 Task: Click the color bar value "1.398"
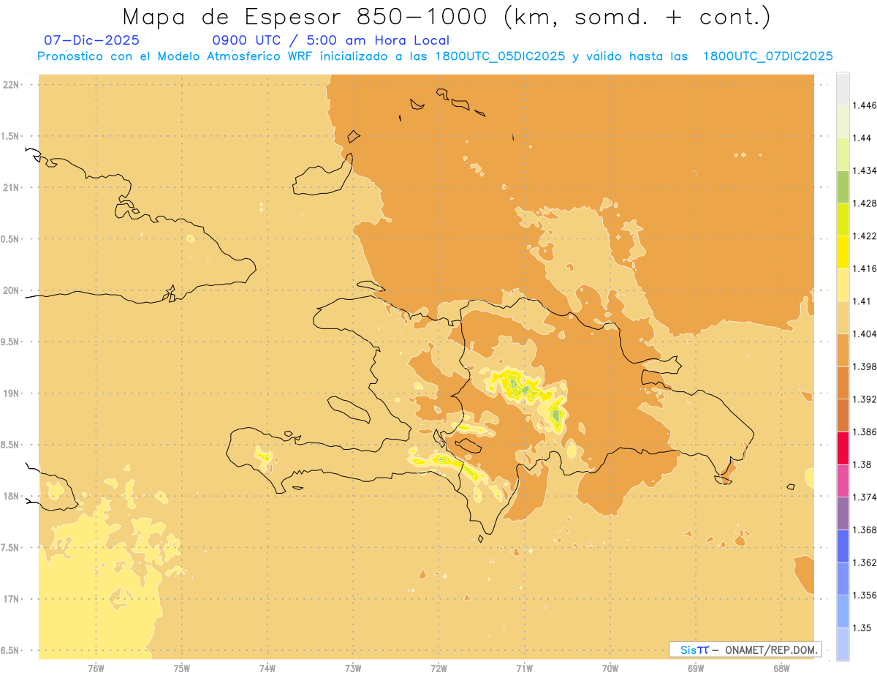865,366
